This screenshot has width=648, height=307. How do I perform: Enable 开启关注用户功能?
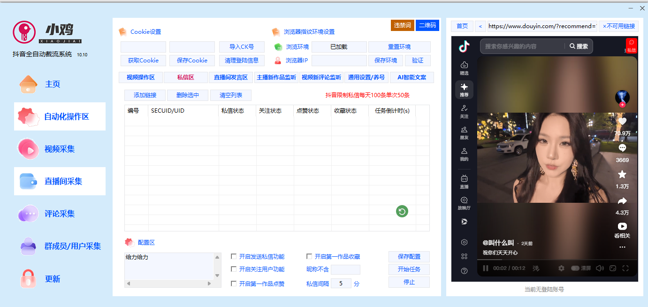(233, 269)
